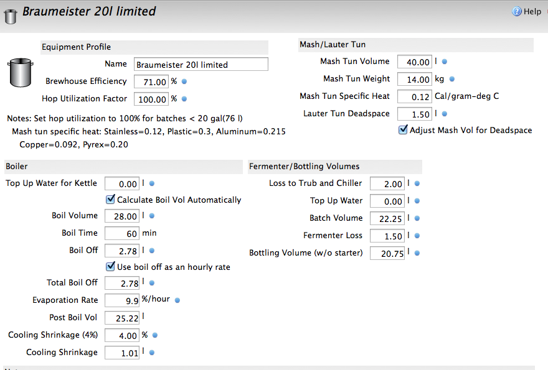Click blue info dot beside Bottling Volume
548x370 pixels.
417,253
